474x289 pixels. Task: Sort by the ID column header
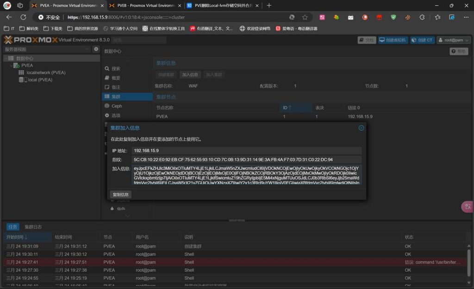click(x=296, y=108)
